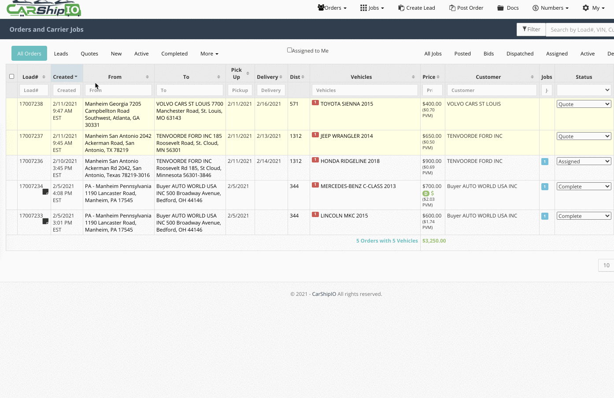
Task: Sort by the Price column
Action: tap(433, 77)
